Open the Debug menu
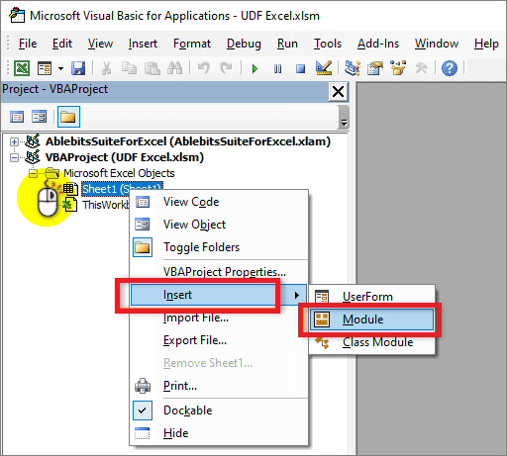 tap(244, 44)
